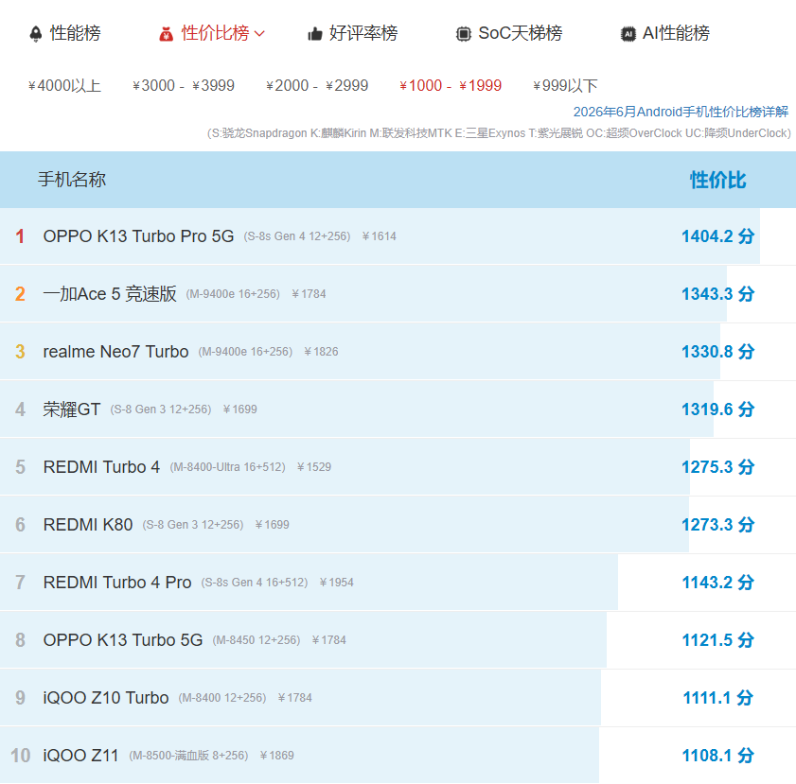Filter by ¥4000以上 price range
Screen dimensions: 796x784
[x=64, y=86]
